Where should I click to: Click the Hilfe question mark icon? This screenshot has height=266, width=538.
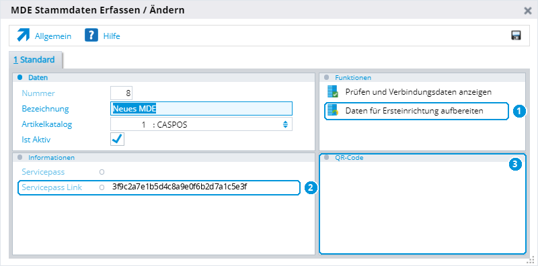[91, 36]
